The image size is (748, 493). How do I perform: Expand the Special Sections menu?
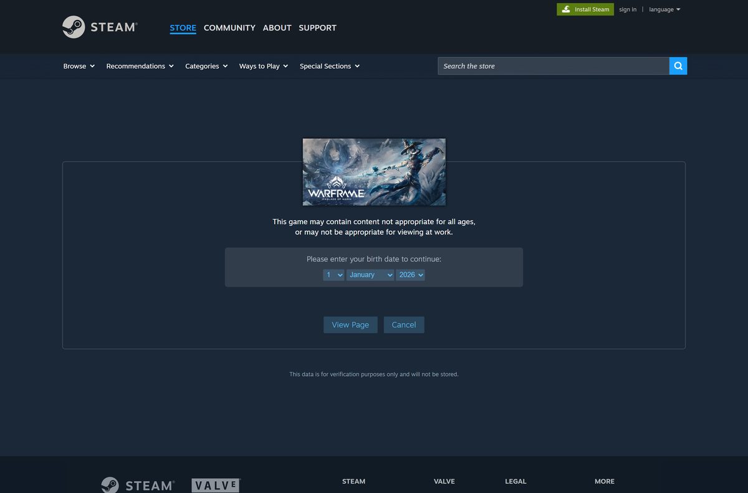coord(330,66)
